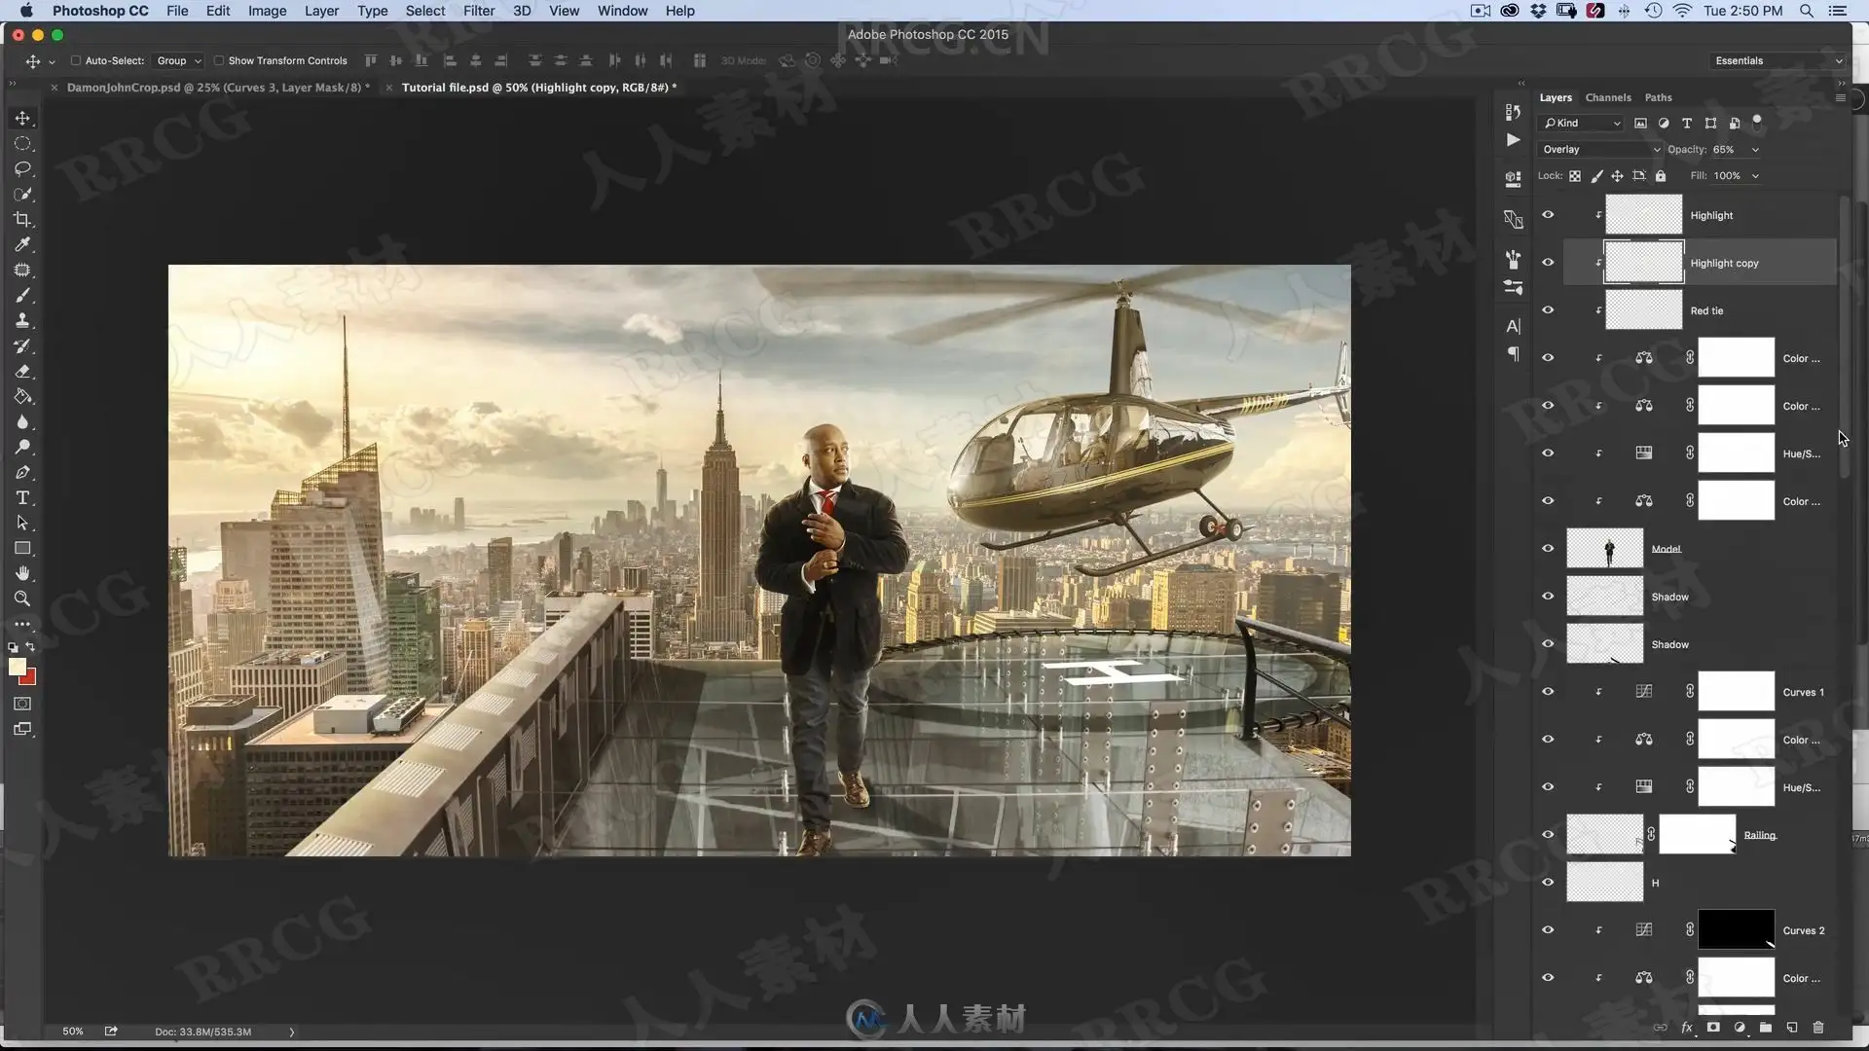Click the foreground color swatch

17,667
